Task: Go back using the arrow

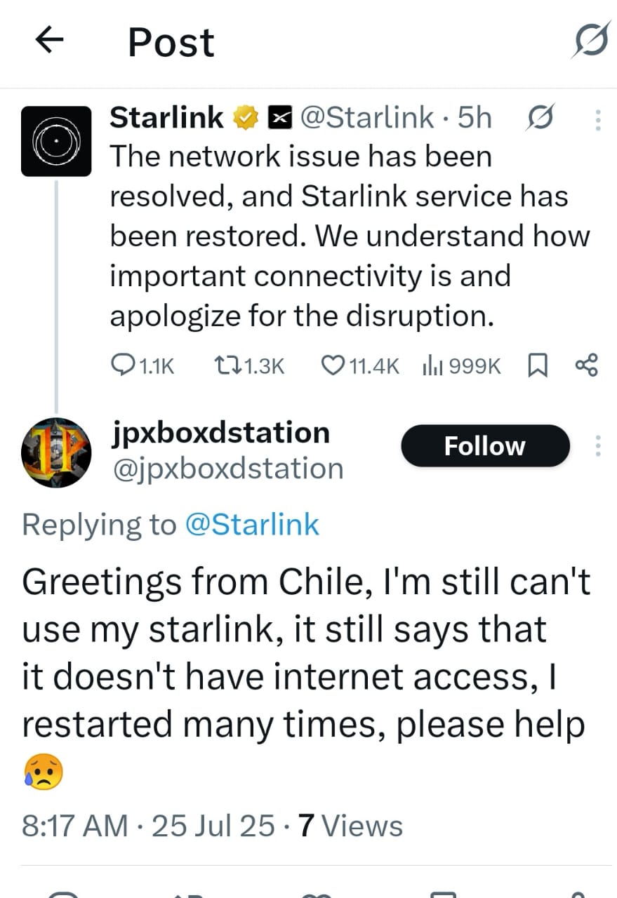Action: (x=49, y=42)
